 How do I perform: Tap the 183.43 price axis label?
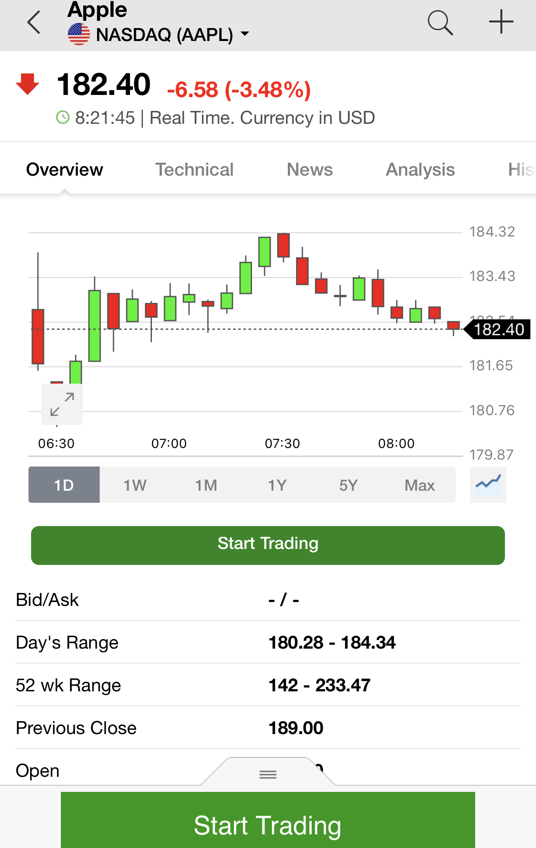point(492,276)
